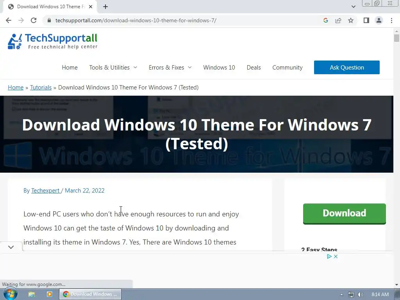Viewport: 400px width, 300px height.
Task: Click the forward navigation arrow
Action: [x=21, y=20]
